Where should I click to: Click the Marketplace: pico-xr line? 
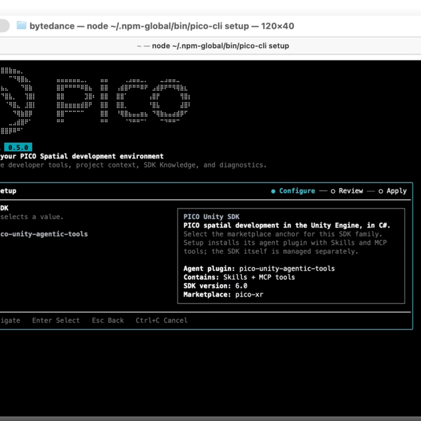pos(223,295)
